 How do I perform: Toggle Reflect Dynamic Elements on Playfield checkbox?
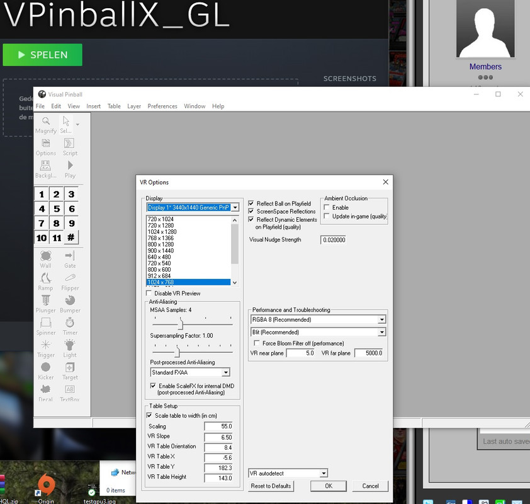point(251,219)
